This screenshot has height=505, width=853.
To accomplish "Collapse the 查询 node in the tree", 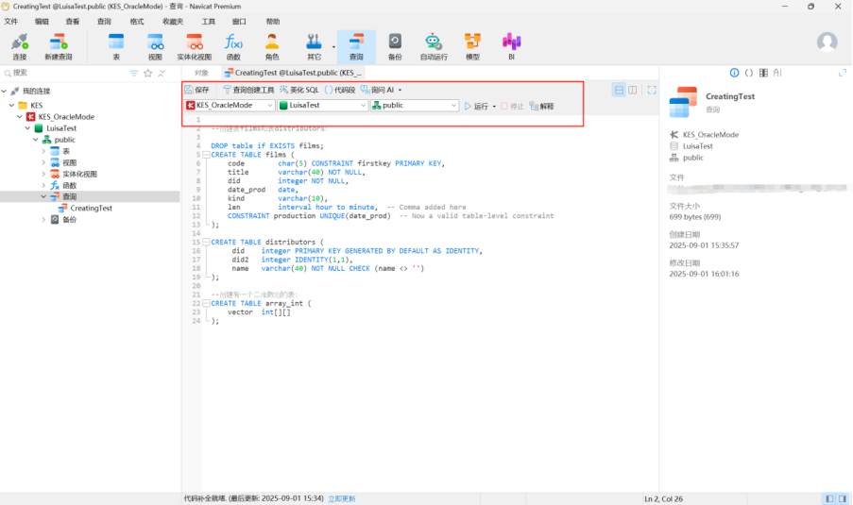I will [43, 196].
